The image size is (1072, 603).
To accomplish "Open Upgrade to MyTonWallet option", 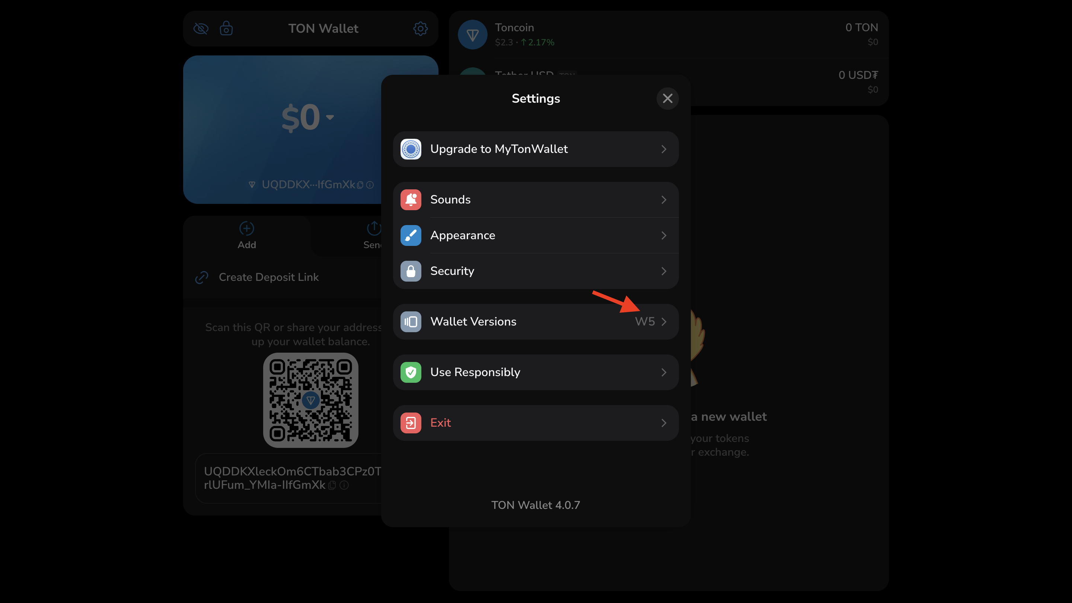I will tap(536, 149).
